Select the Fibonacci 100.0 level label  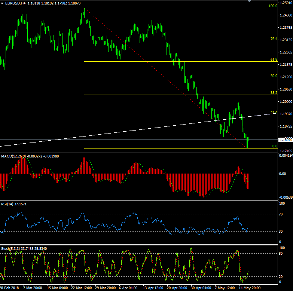pyautogui.click(x=273, y=6)
